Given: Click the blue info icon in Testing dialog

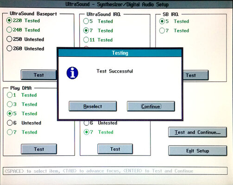Looking at the screenshot, I should tap(72, 73).
